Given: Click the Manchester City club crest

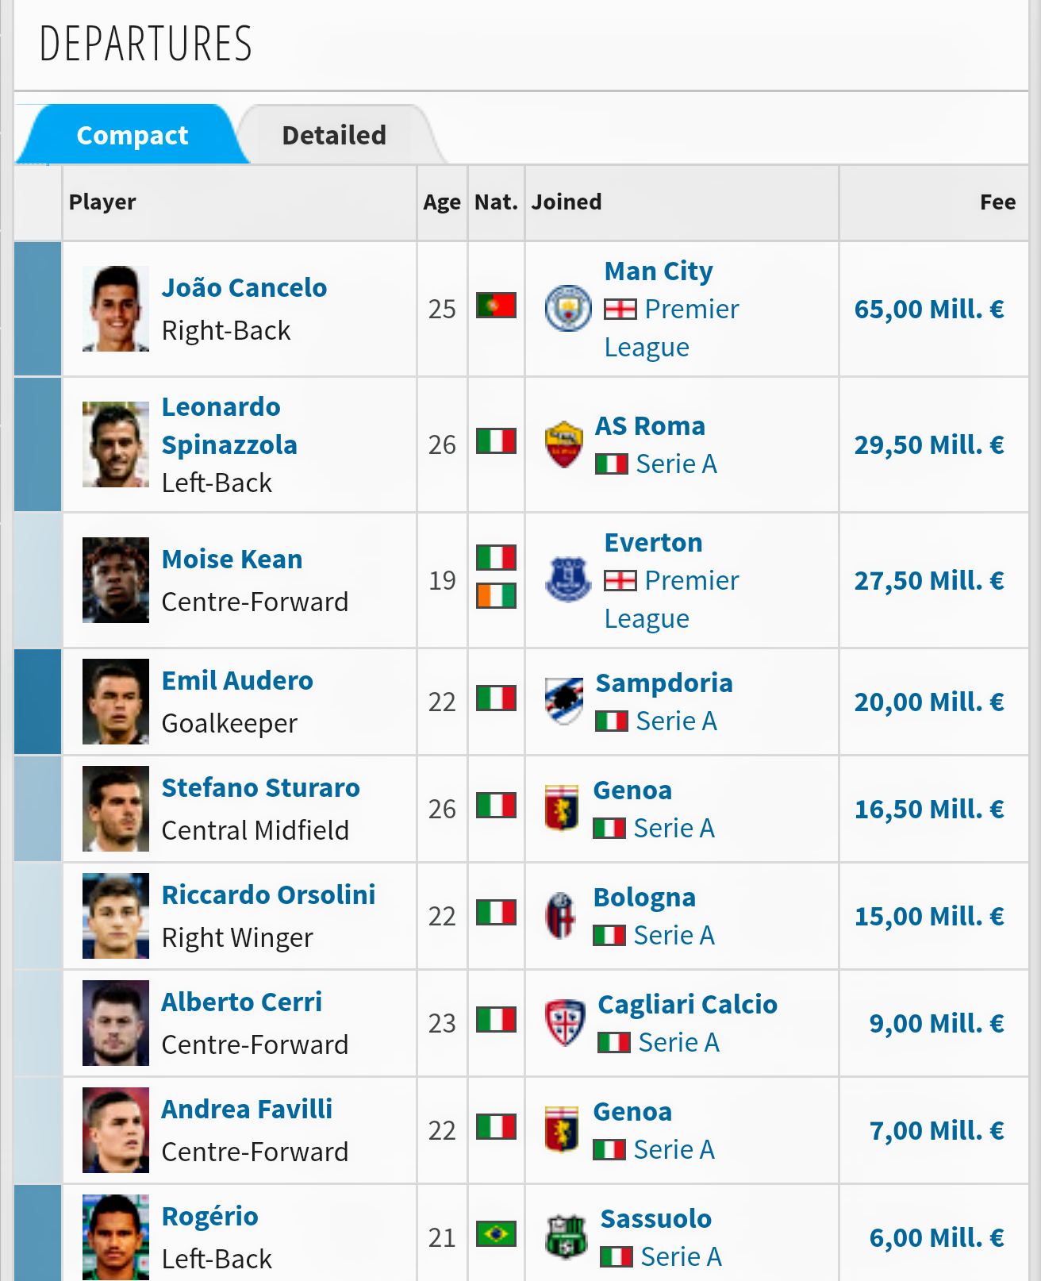Looking at the screenshot, I should coord(568,309).
